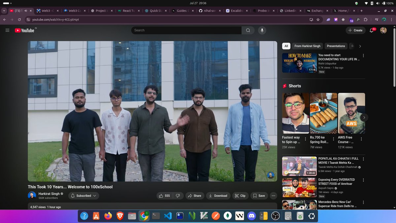Open Chrome three-dot menu
This screenshot has width=396, height=223.
392,19
